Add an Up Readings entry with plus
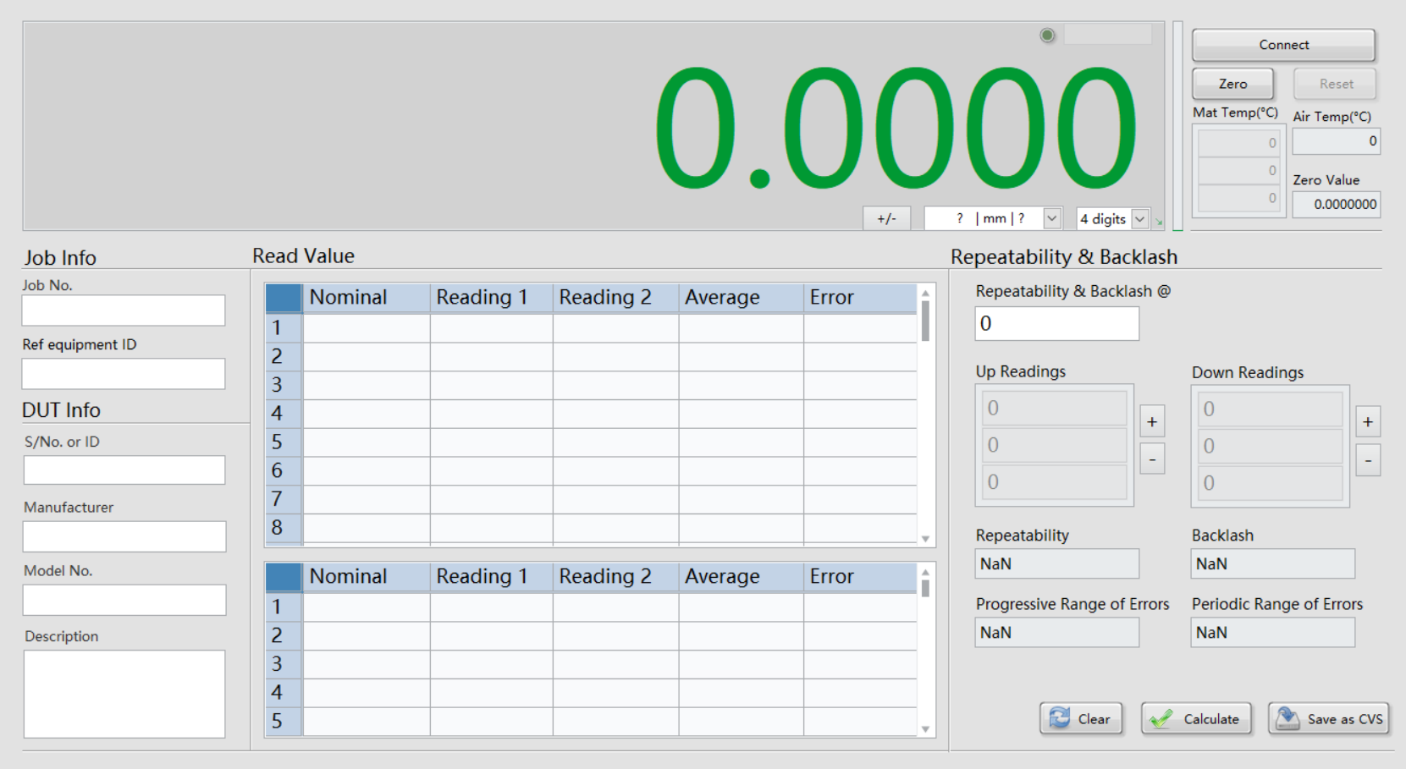Viewport: 1406px width, 769px height. point(1152,421)
